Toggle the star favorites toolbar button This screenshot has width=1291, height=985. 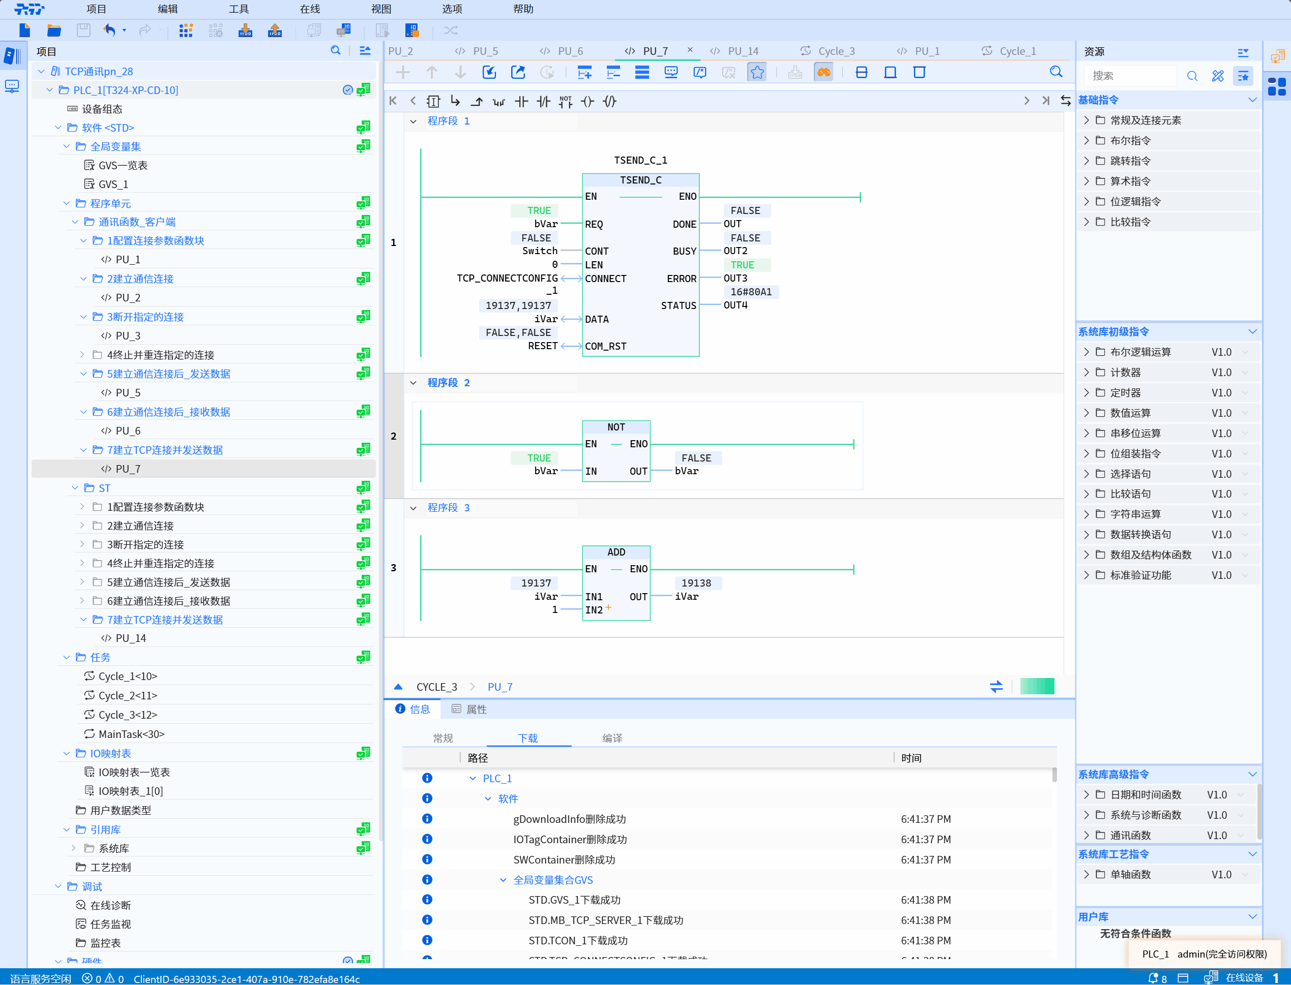coord(757,72)
